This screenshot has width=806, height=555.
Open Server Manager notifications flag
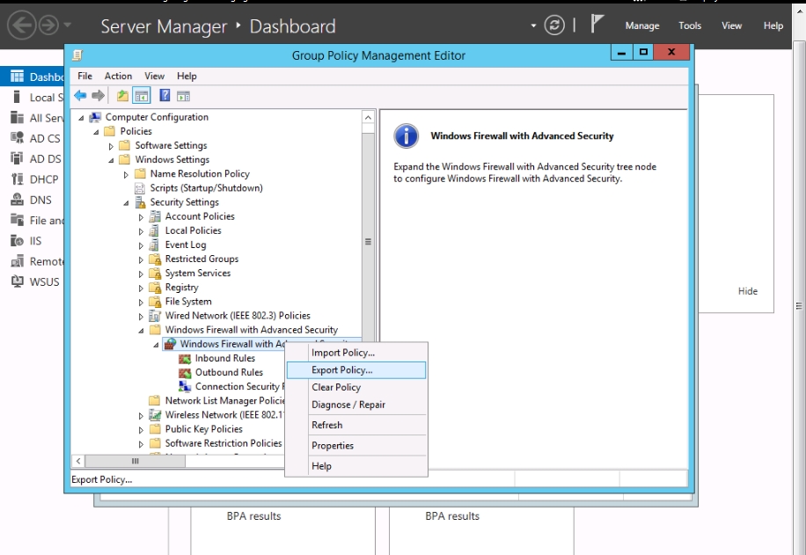click(x=597, y=26)
